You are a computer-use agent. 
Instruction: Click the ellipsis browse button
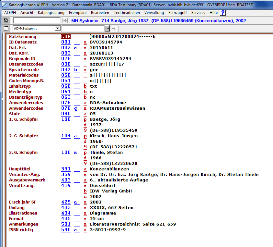pos(107,29)
